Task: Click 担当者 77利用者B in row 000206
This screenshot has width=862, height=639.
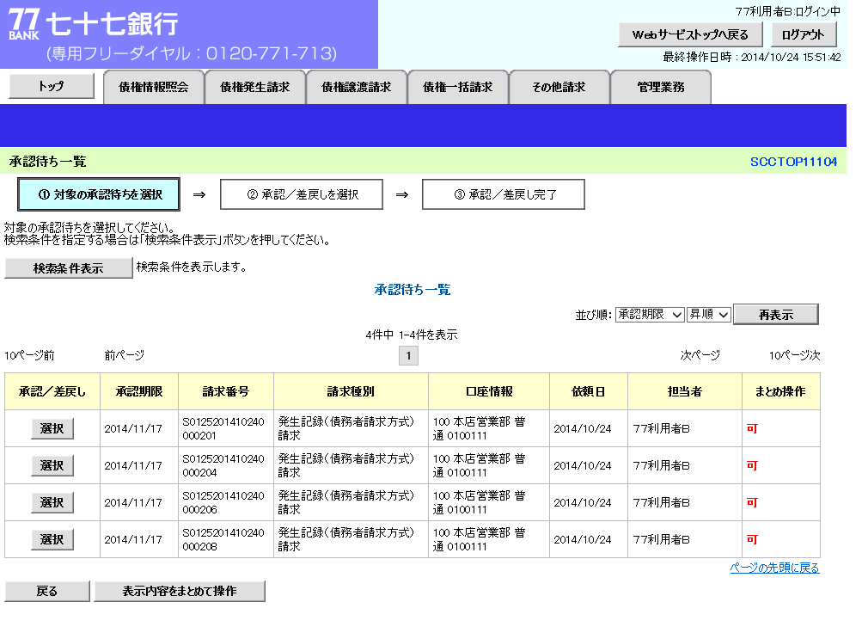Action: click(x=662, y=502)
